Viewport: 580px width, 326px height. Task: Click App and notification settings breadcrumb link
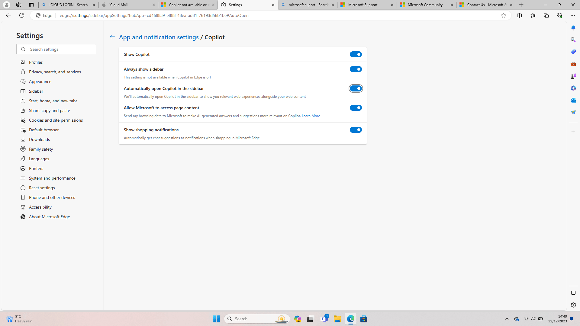coord(159,37)
